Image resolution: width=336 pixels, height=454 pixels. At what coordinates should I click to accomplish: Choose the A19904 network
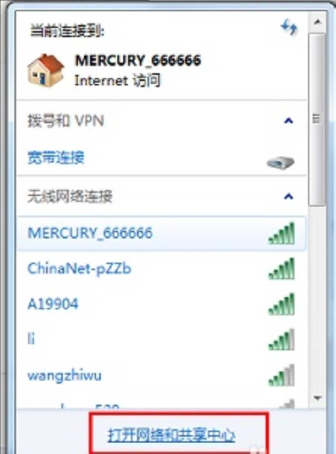point(162,304)
